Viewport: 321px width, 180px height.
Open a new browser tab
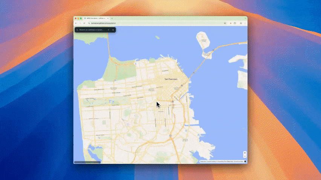coord(112,18)
